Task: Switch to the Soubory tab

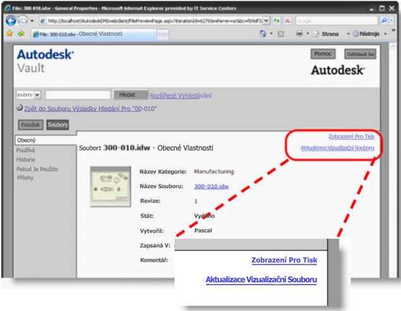Action: pos(57,125)
